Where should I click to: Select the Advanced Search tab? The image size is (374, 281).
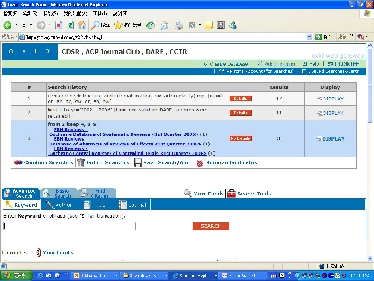pos(21,193)
